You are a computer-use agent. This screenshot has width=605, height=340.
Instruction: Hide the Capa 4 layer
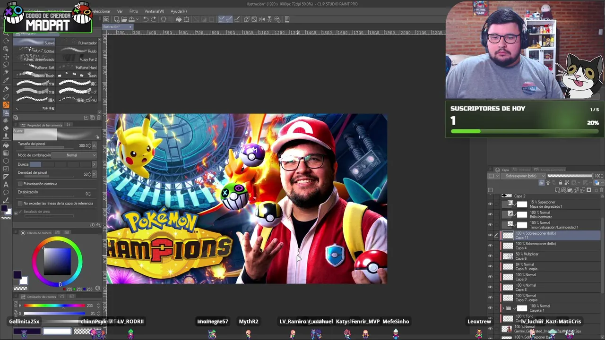(x=490, y=246)
